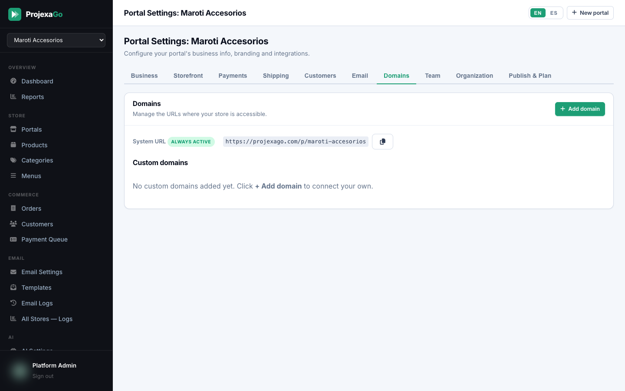Click the Dashboard gauge icon in sidebar
This screenshot has height=391, width=625.
[13, 81]
